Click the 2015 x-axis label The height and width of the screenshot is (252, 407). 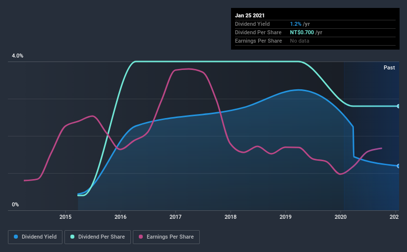click(65, 217)
